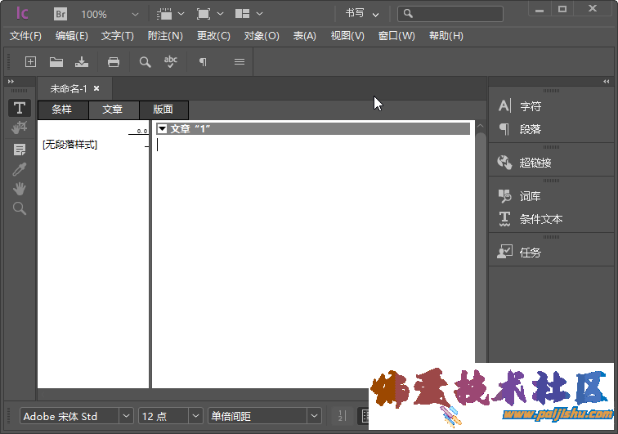The height and width of the screenshot is (434, 618).
Task: Close the 未命名-1 document tab
Action: 96,88
